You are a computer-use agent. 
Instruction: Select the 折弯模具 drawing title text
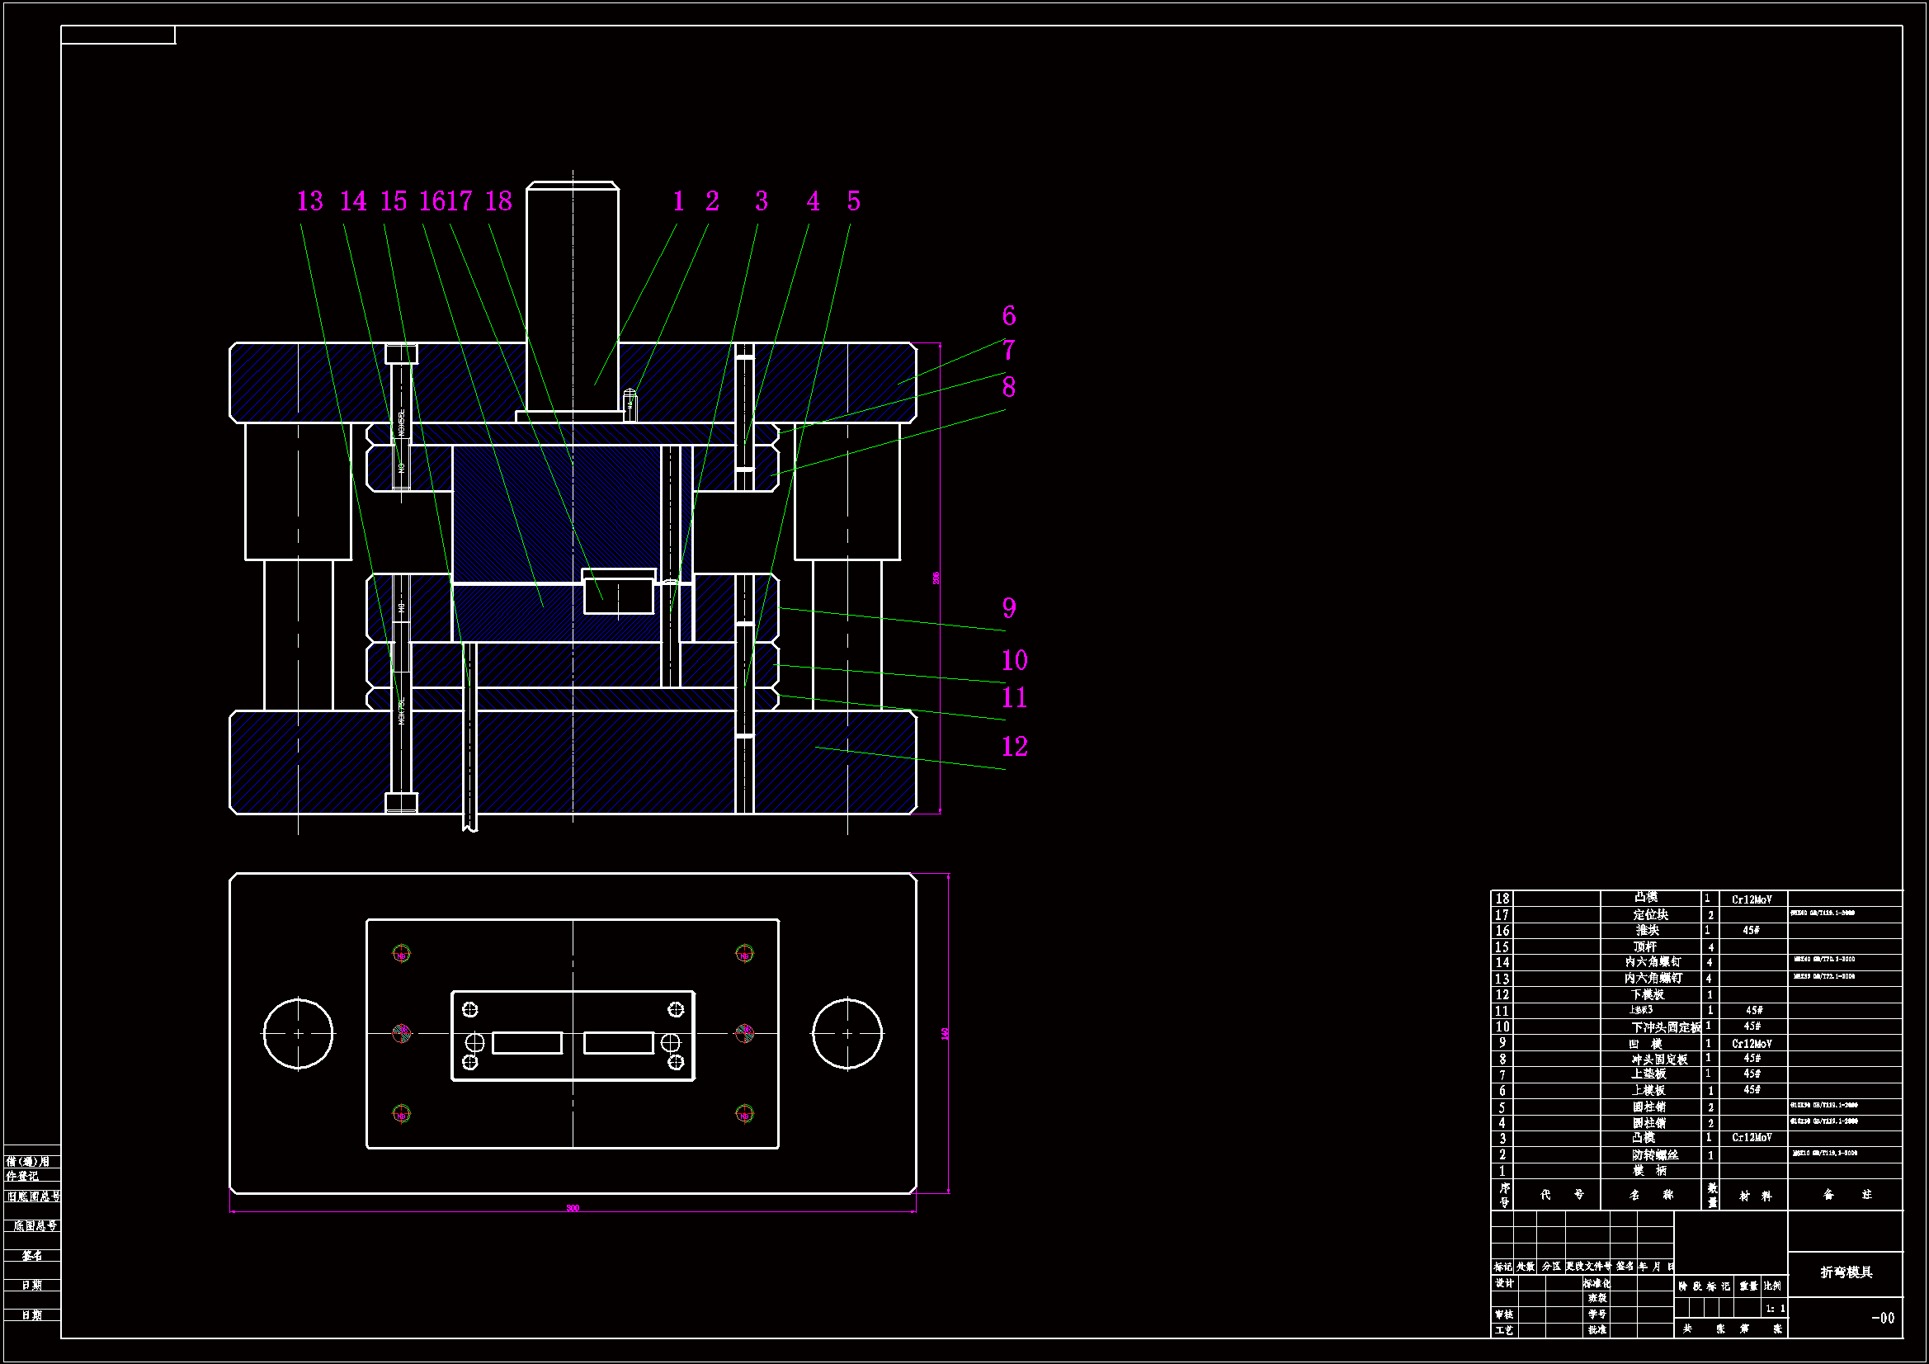(1846, 1272)
